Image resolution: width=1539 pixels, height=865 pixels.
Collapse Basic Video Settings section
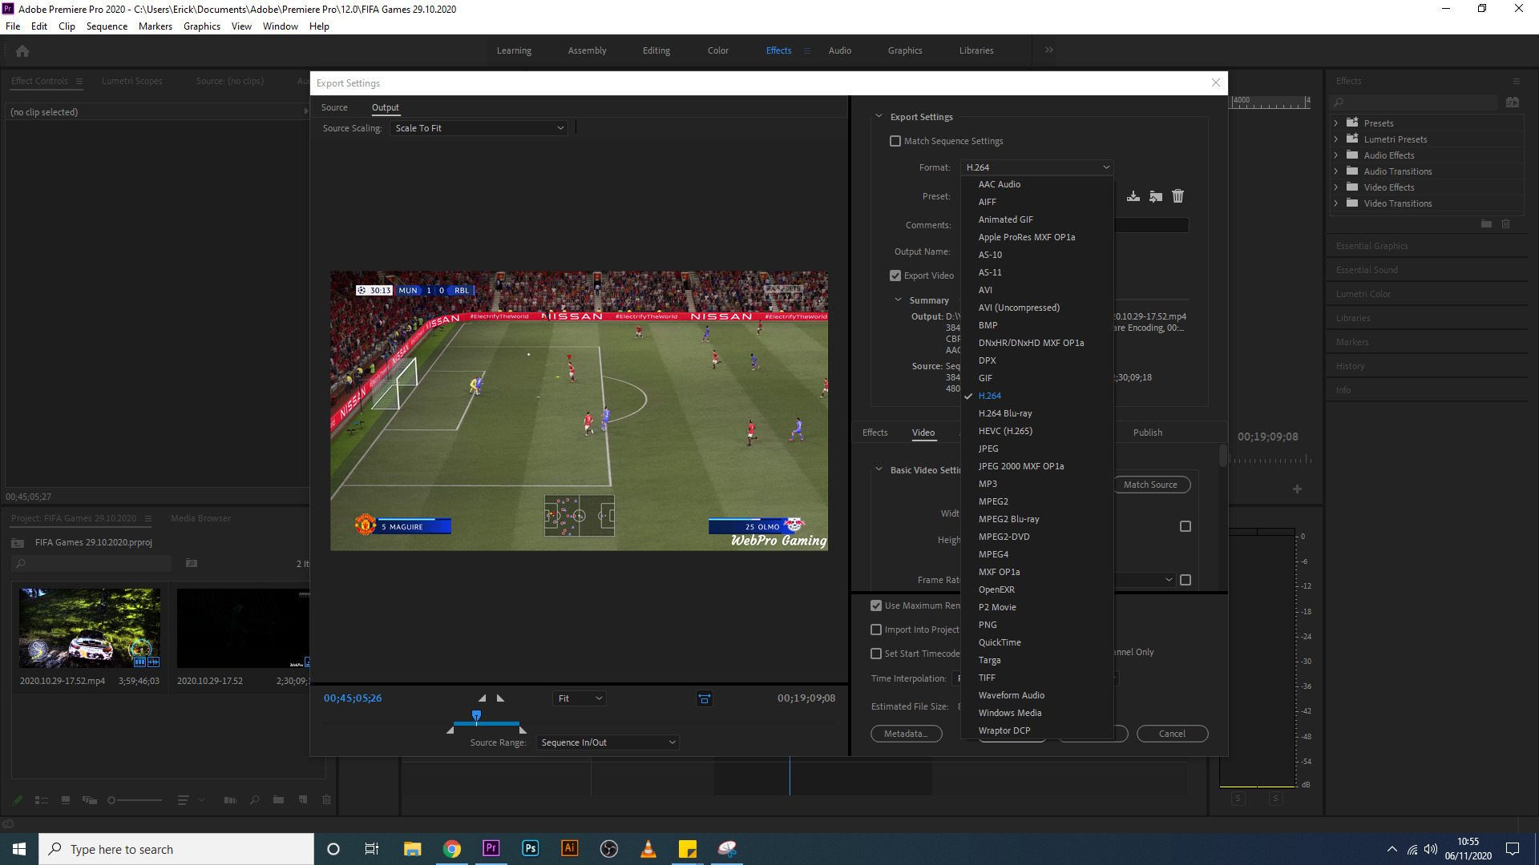coord(879,470)
